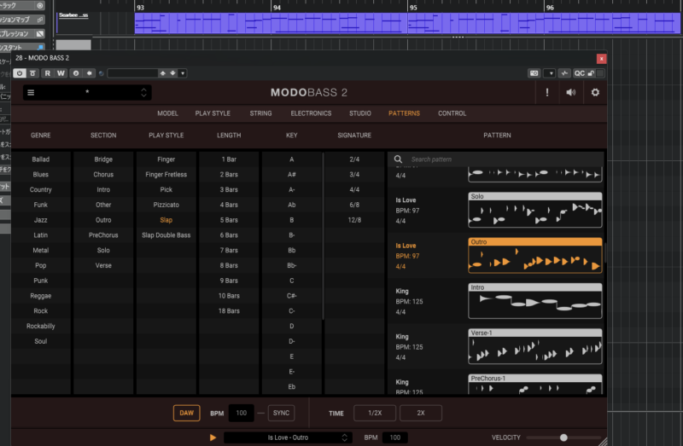
Task: Click the pattern list scrollbar
Action: click(605, 252)
